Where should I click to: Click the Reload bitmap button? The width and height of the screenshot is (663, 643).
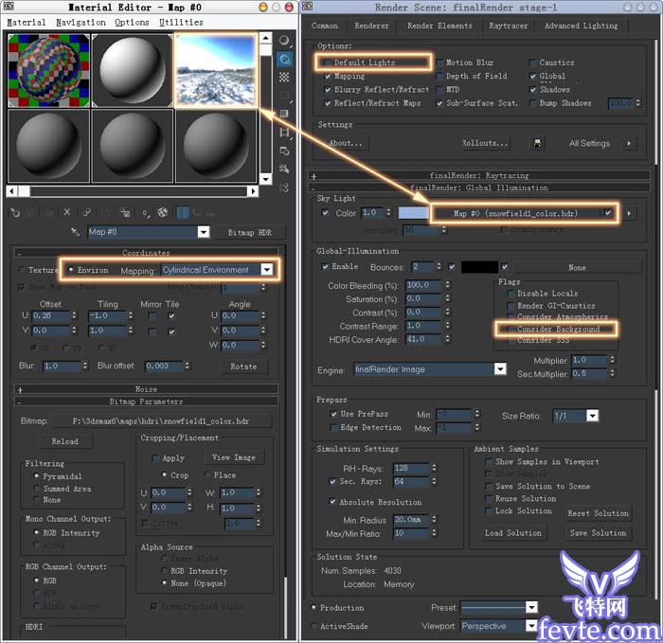65,441
